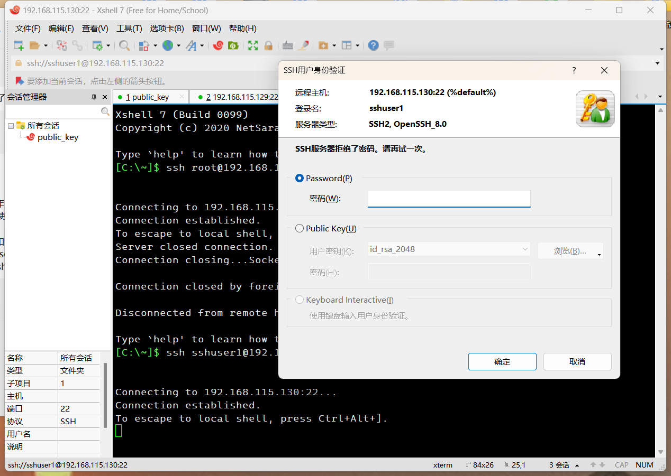Open Help via the blue question icon

pyautogui.click(x=374, y=45)
